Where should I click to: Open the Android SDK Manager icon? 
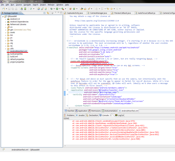22,9
